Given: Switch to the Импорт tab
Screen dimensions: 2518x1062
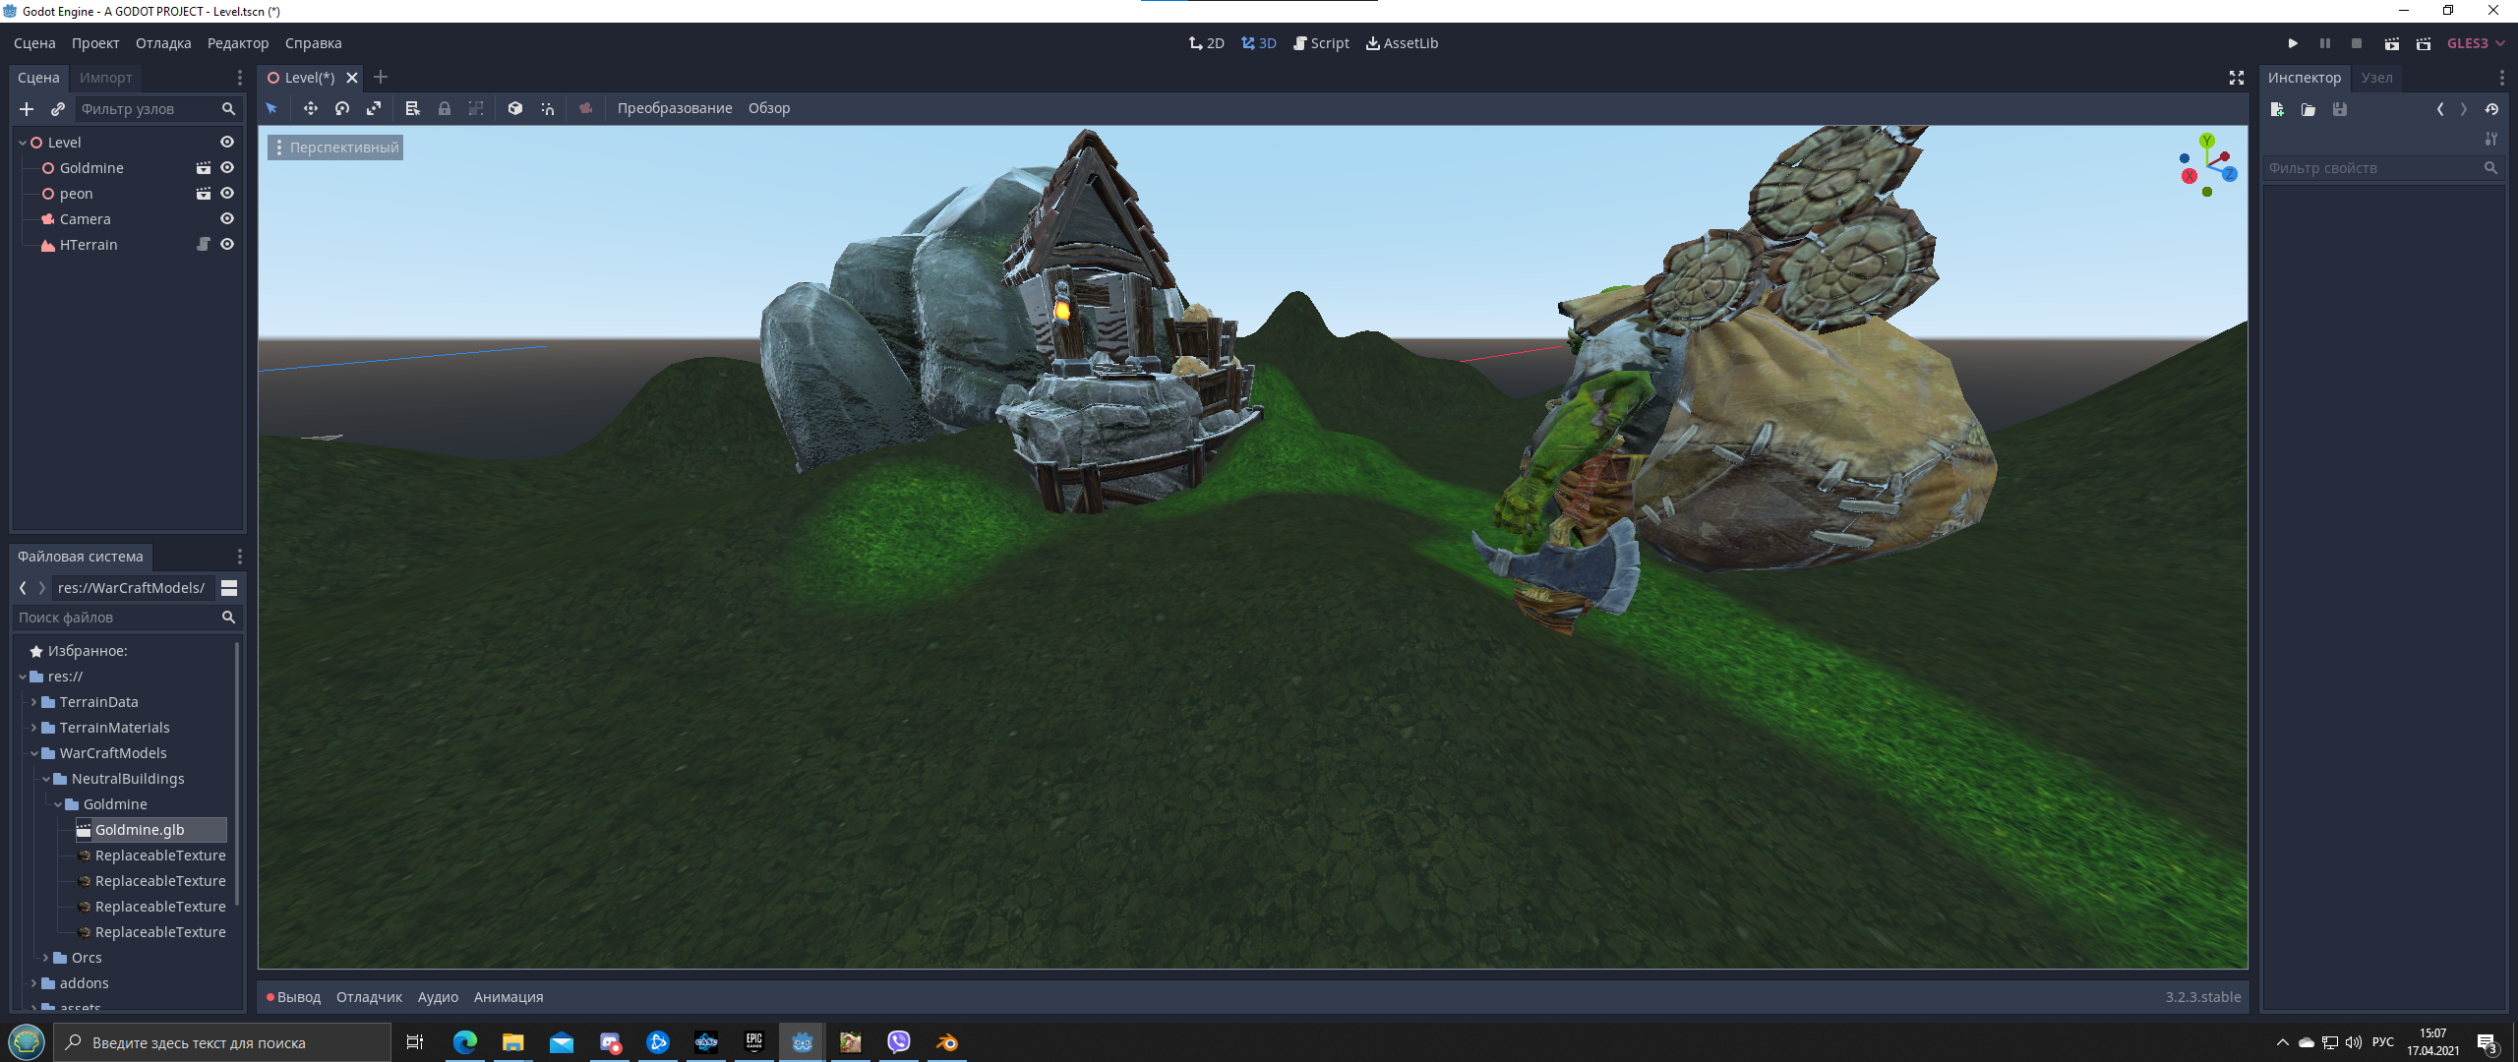Looking at the screenshot, I should coord(105,78).
